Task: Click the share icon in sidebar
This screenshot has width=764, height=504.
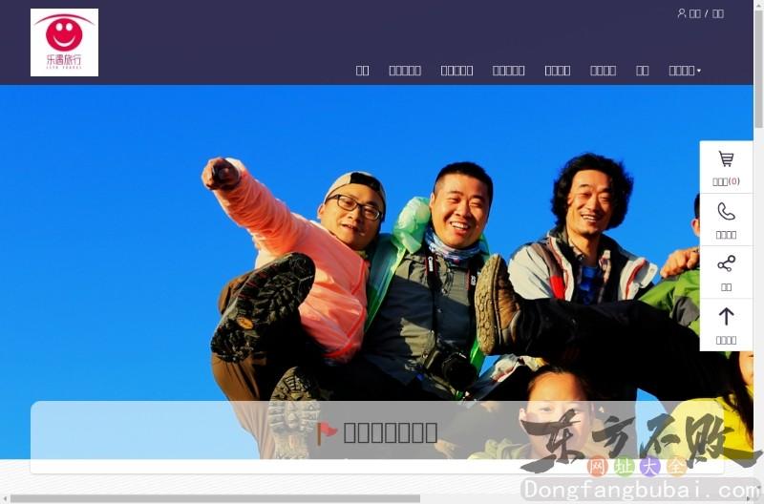Action: click(726, 263)
